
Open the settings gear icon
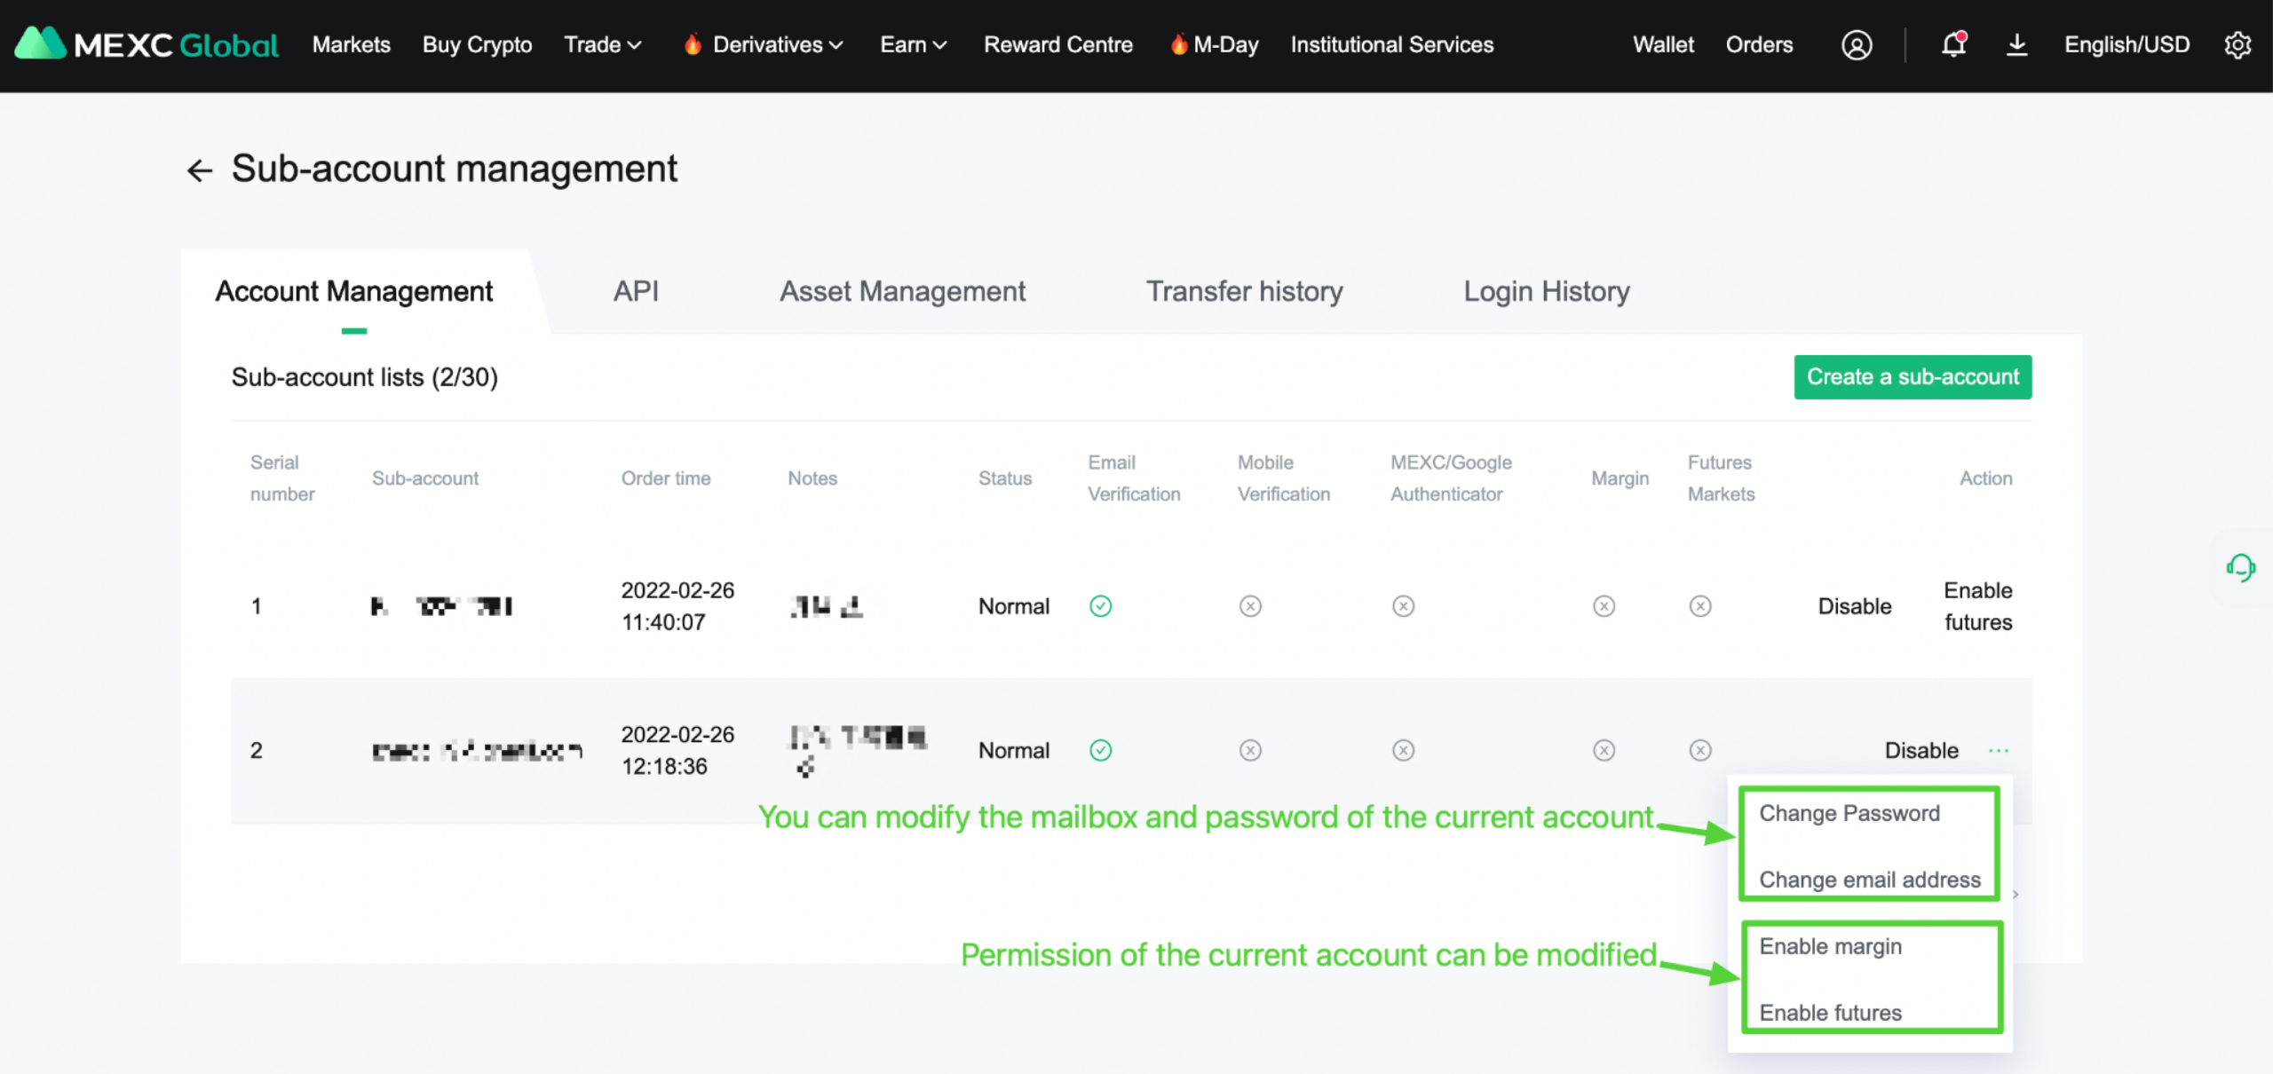click(2237, 44)
